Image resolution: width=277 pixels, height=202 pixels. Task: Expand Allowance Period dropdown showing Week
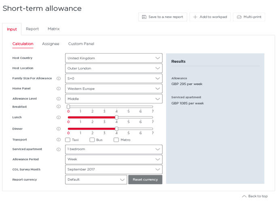[114, 159]
